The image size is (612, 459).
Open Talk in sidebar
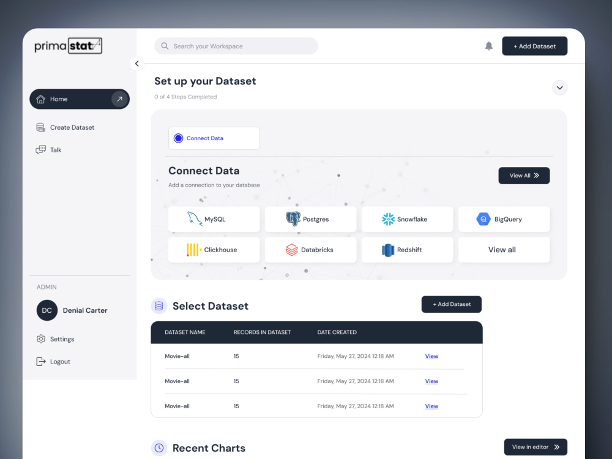[48, 150]
